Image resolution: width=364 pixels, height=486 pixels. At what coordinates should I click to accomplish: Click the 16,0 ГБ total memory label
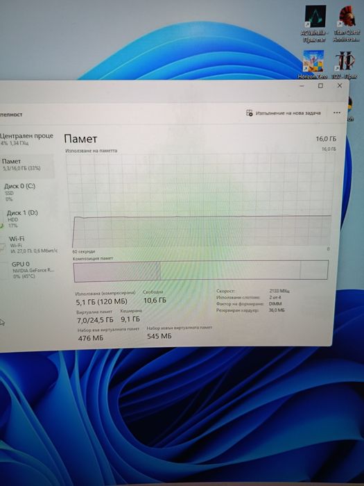pyautogui.click(x=326, y=139)
